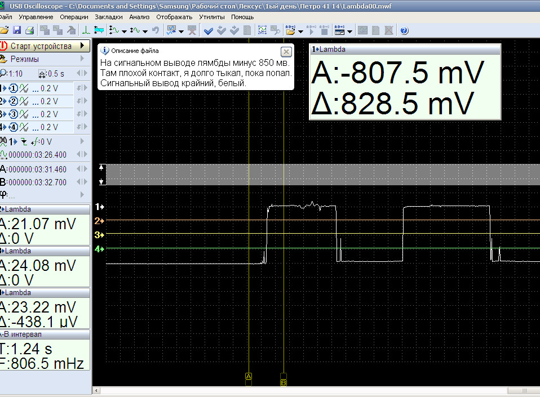Click the horizontal scrollbar left arrow

pyautogui.click(x=96, y=391)
